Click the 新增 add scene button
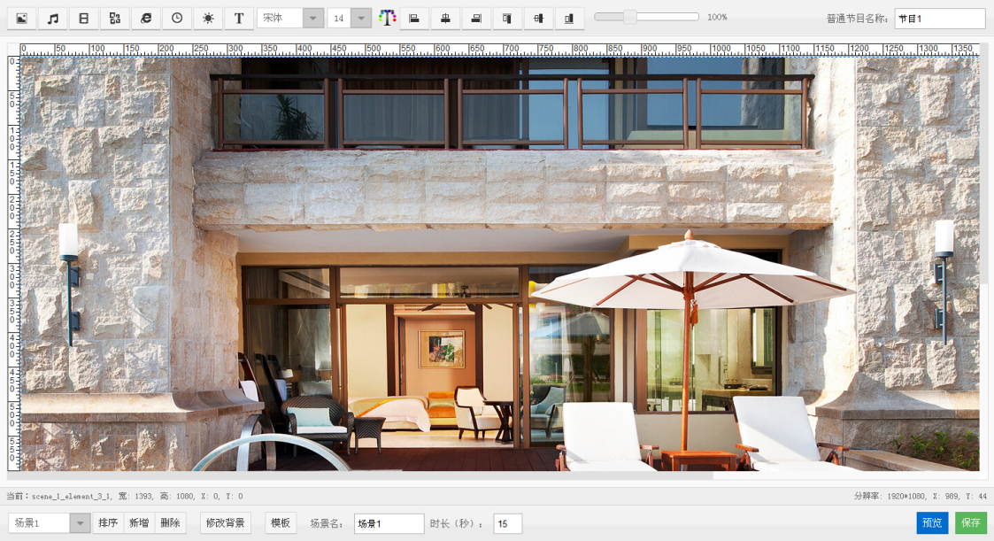Viewport: 994px width, 541px height. [139, 523]
